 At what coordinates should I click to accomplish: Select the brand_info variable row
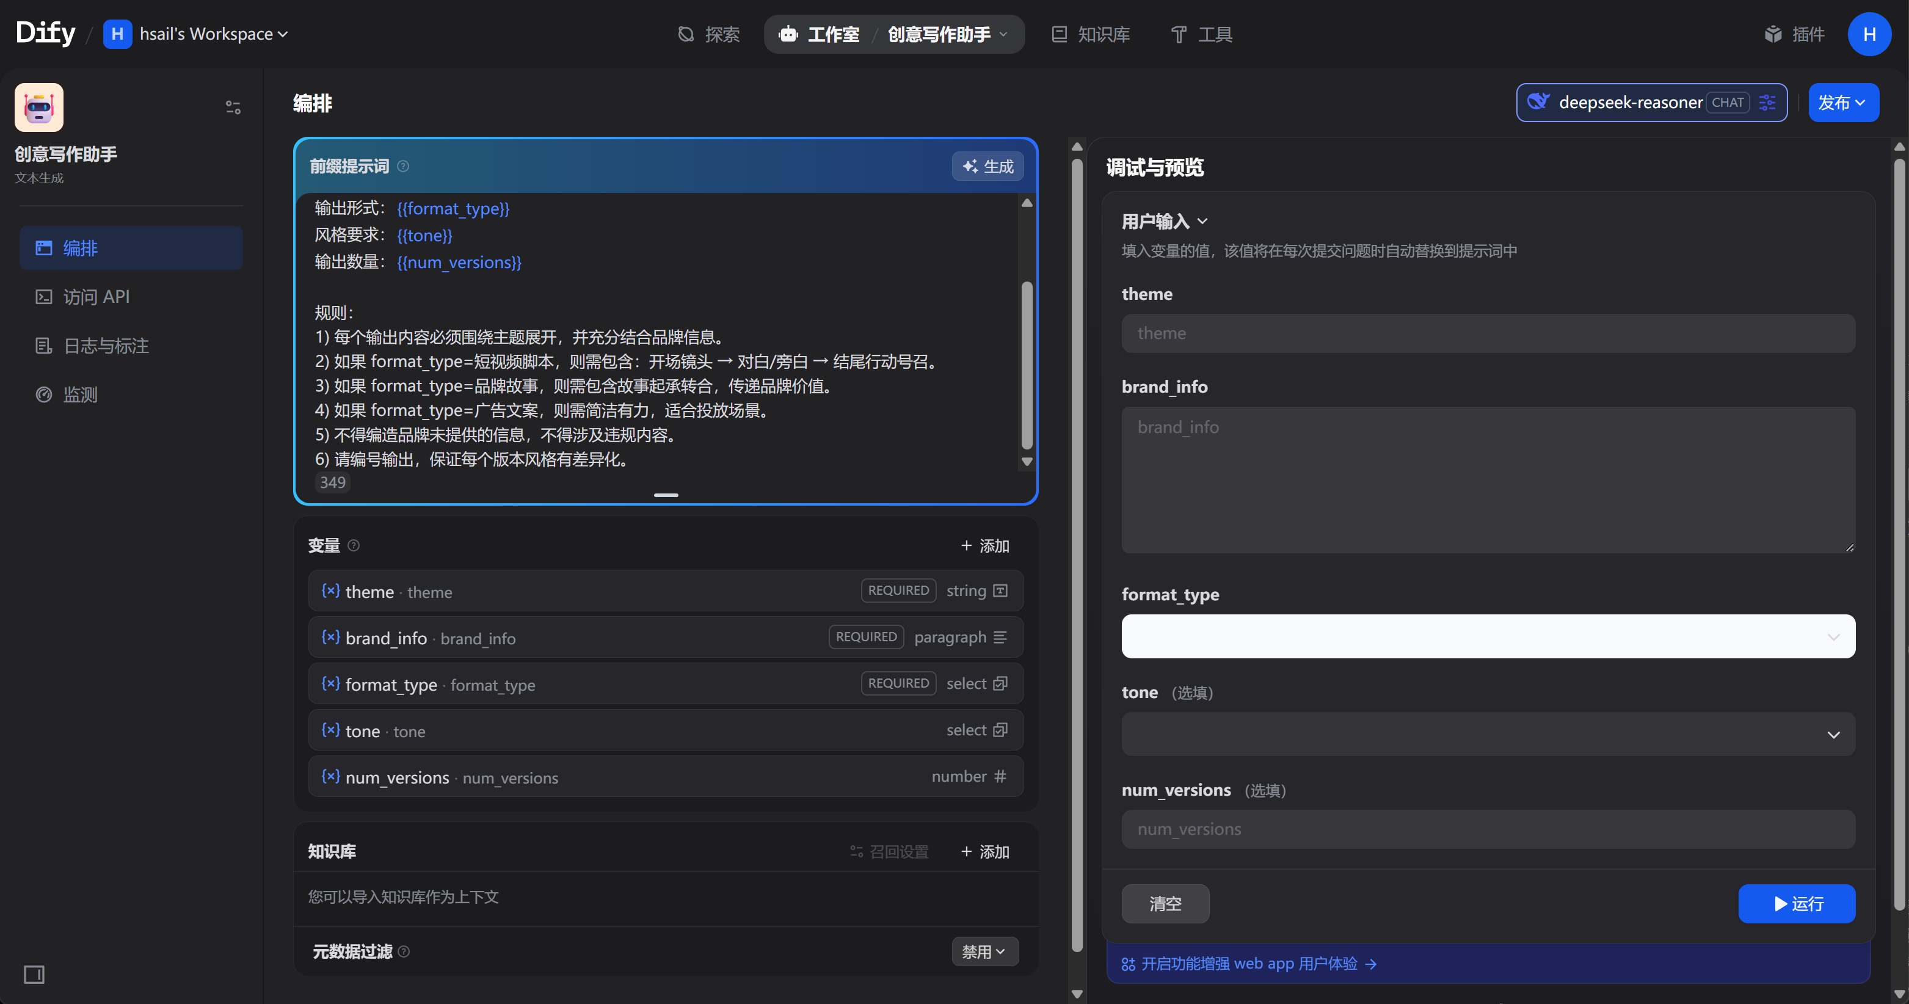[x=666, y=637]
